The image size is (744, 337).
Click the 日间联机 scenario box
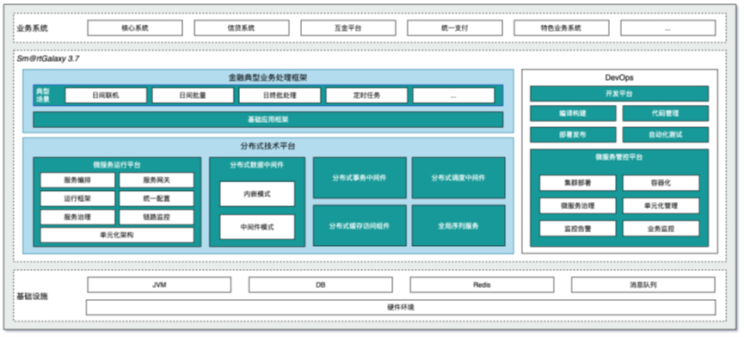(106, 95)
